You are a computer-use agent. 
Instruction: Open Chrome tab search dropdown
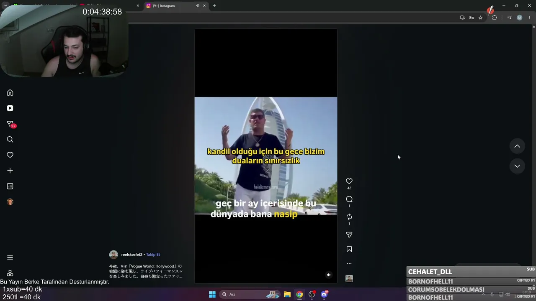(5, 6)
